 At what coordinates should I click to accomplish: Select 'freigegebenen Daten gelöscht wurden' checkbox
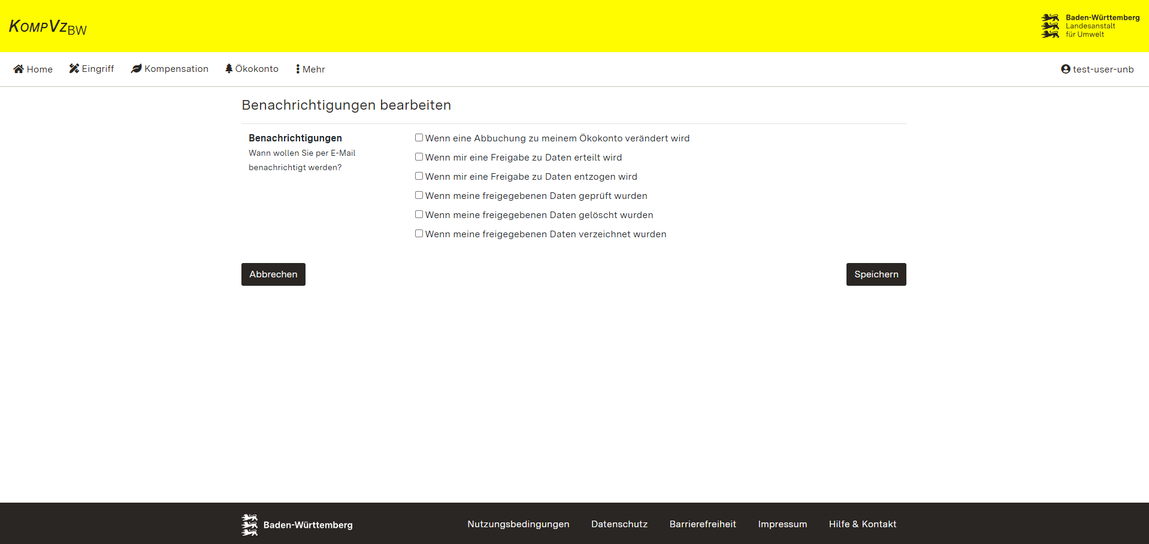click(x=419, y=214)
